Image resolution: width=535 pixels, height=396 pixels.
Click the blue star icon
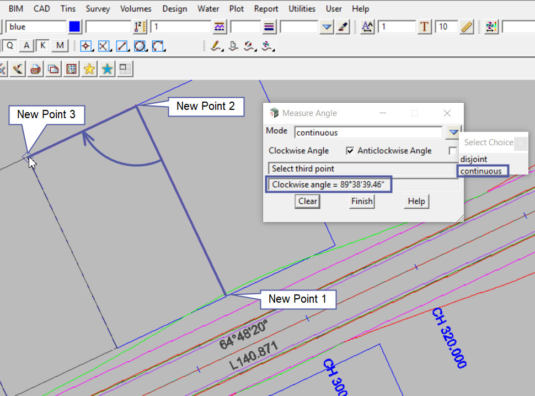point(107,69)
